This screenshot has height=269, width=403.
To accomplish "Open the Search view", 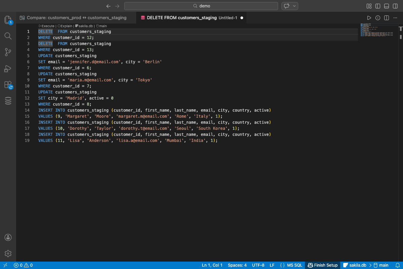I will (8, 36).
